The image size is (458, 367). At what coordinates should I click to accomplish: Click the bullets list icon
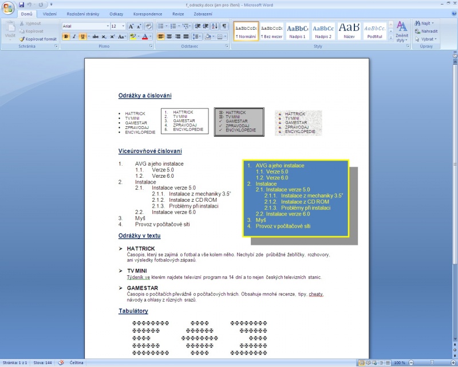coord(161,26)
